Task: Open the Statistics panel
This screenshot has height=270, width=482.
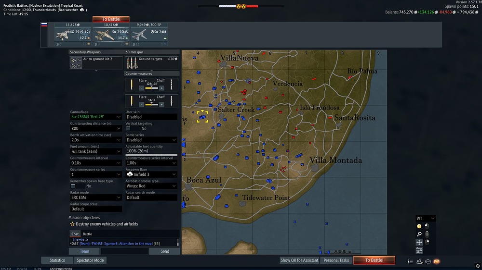Action: coord(57,260)
